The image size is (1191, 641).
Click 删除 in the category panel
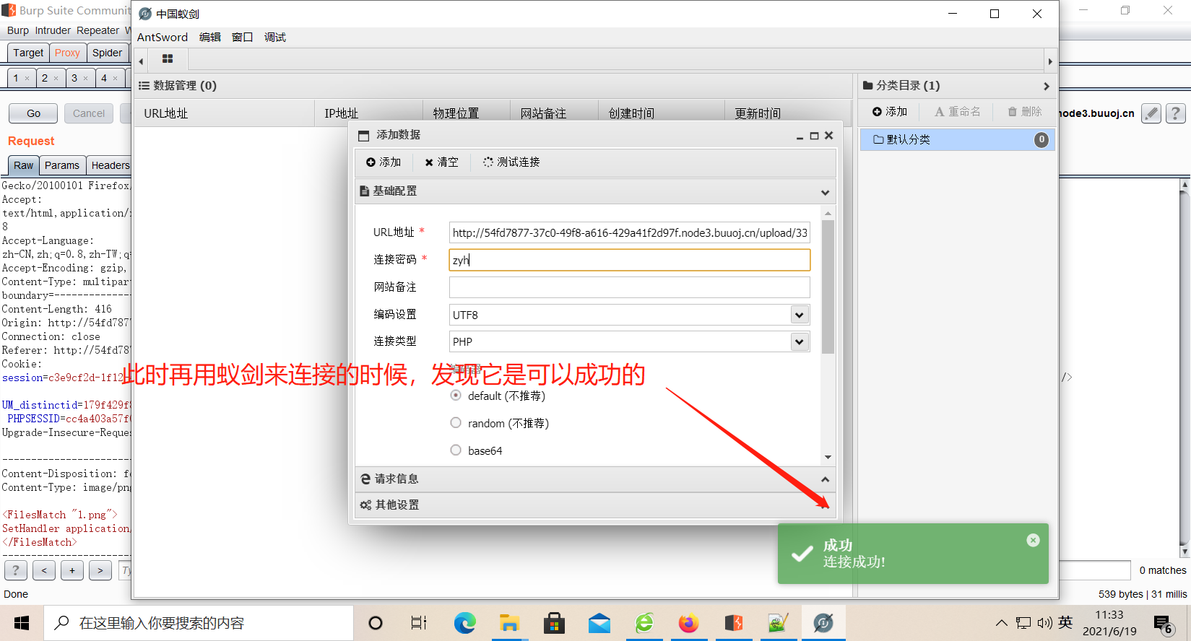[1025, 112]
